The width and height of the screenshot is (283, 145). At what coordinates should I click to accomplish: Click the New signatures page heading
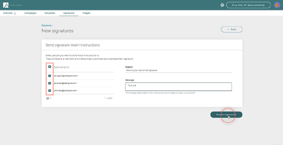pyautogui.click(x=57, y=31)
